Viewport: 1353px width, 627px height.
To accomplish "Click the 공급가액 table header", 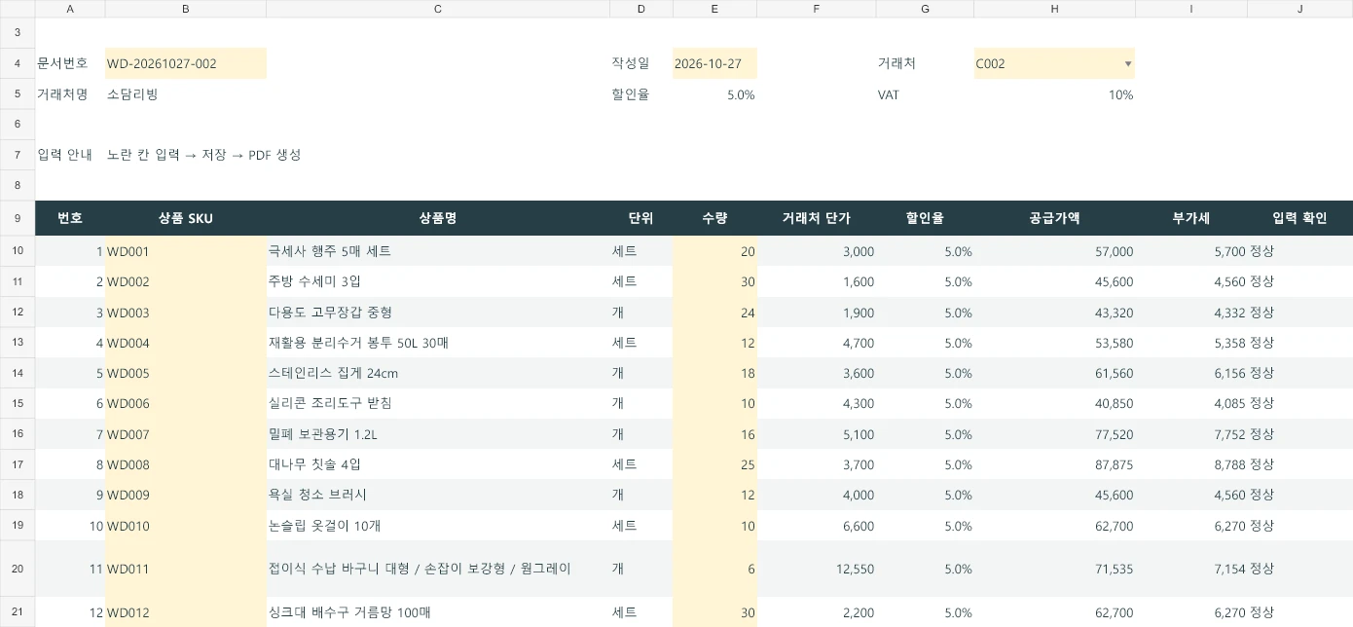I will click(1054, 218).
